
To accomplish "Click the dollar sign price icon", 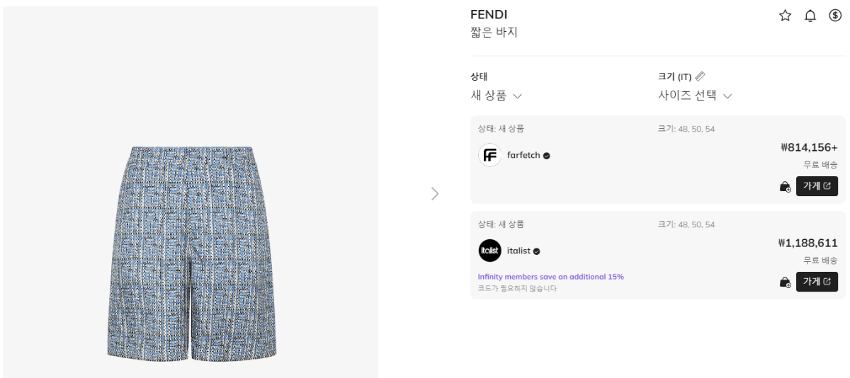I will (835, 16).
